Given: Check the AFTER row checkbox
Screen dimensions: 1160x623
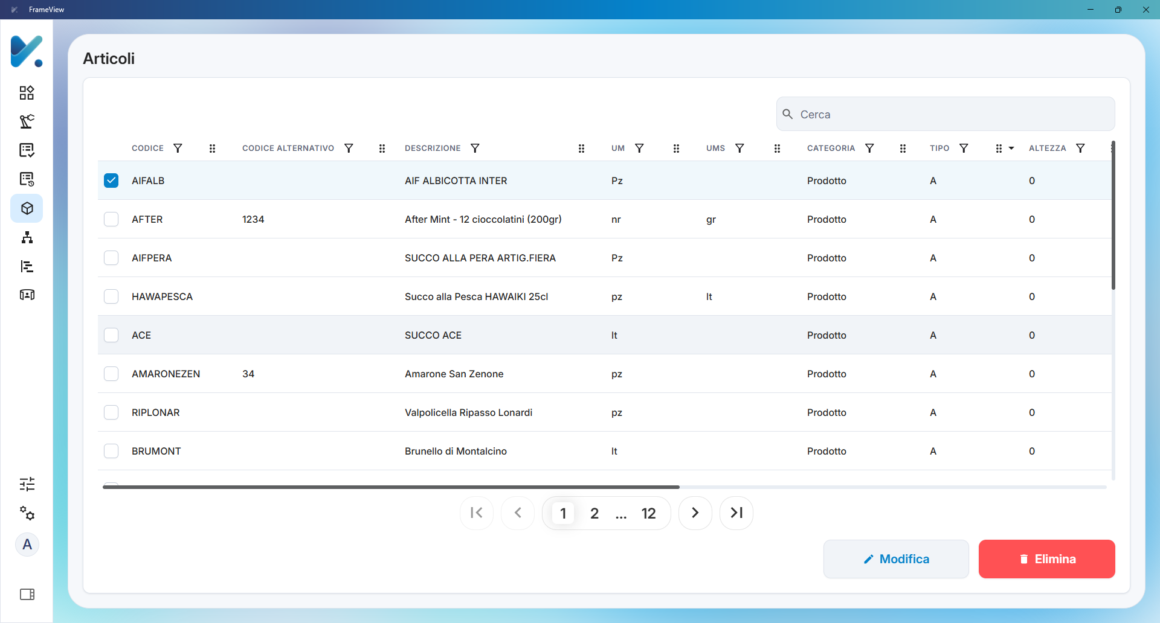Looking at the screenshot, I should coord(111,219).
